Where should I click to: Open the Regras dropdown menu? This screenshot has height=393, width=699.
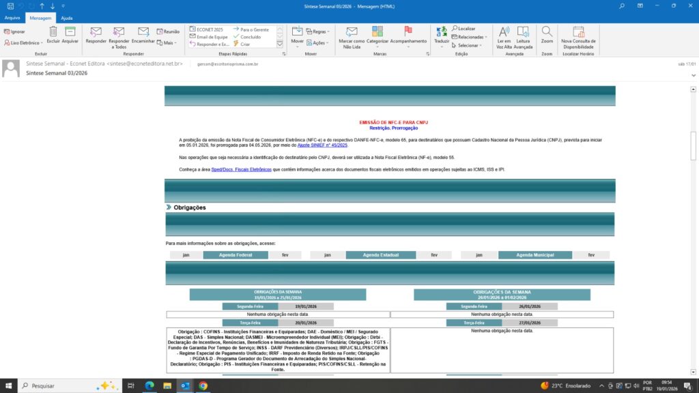point(317,31)
